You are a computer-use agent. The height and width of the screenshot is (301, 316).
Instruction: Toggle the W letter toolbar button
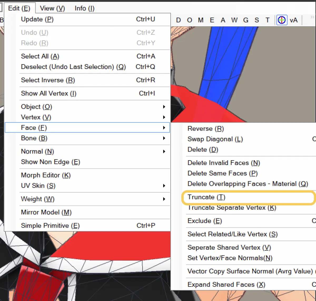pos(234,20)
